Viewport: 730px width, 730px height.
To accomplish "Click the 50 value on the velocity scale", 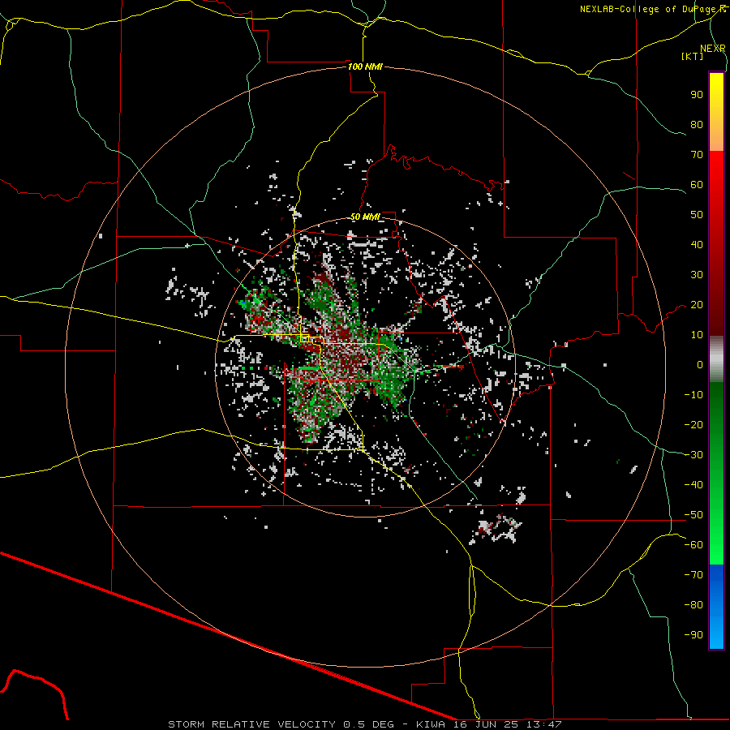I will coord(697,215).
